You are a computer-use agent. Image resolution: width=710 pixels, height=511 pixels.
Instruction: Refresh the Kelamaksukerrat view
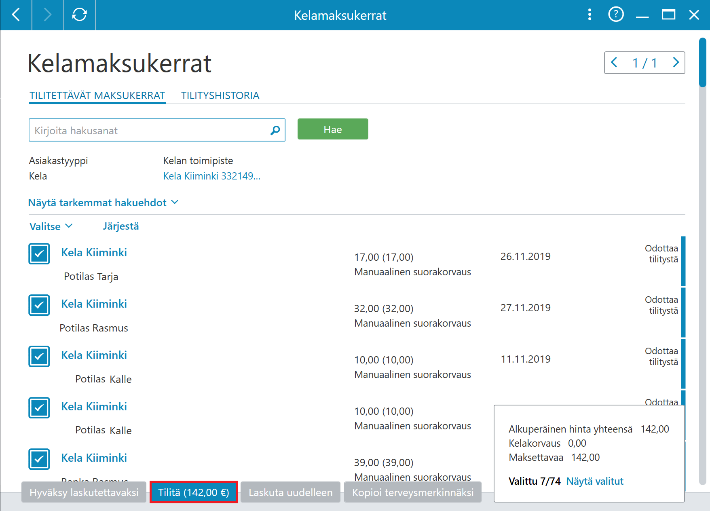(80, 15)
